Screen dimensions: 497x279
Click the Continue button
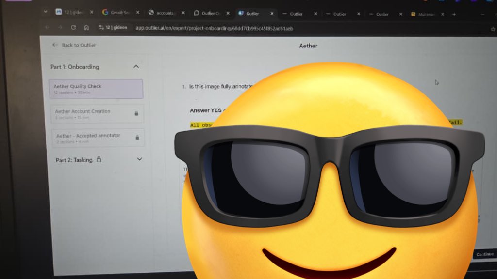485,254
